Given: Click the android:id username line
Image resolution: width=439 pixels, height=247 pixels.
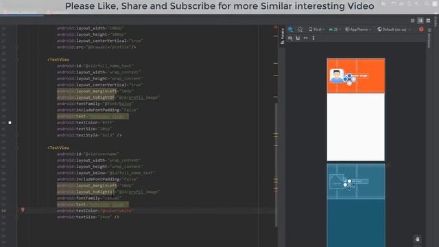Looking at the screenshot, I should 88,154.
